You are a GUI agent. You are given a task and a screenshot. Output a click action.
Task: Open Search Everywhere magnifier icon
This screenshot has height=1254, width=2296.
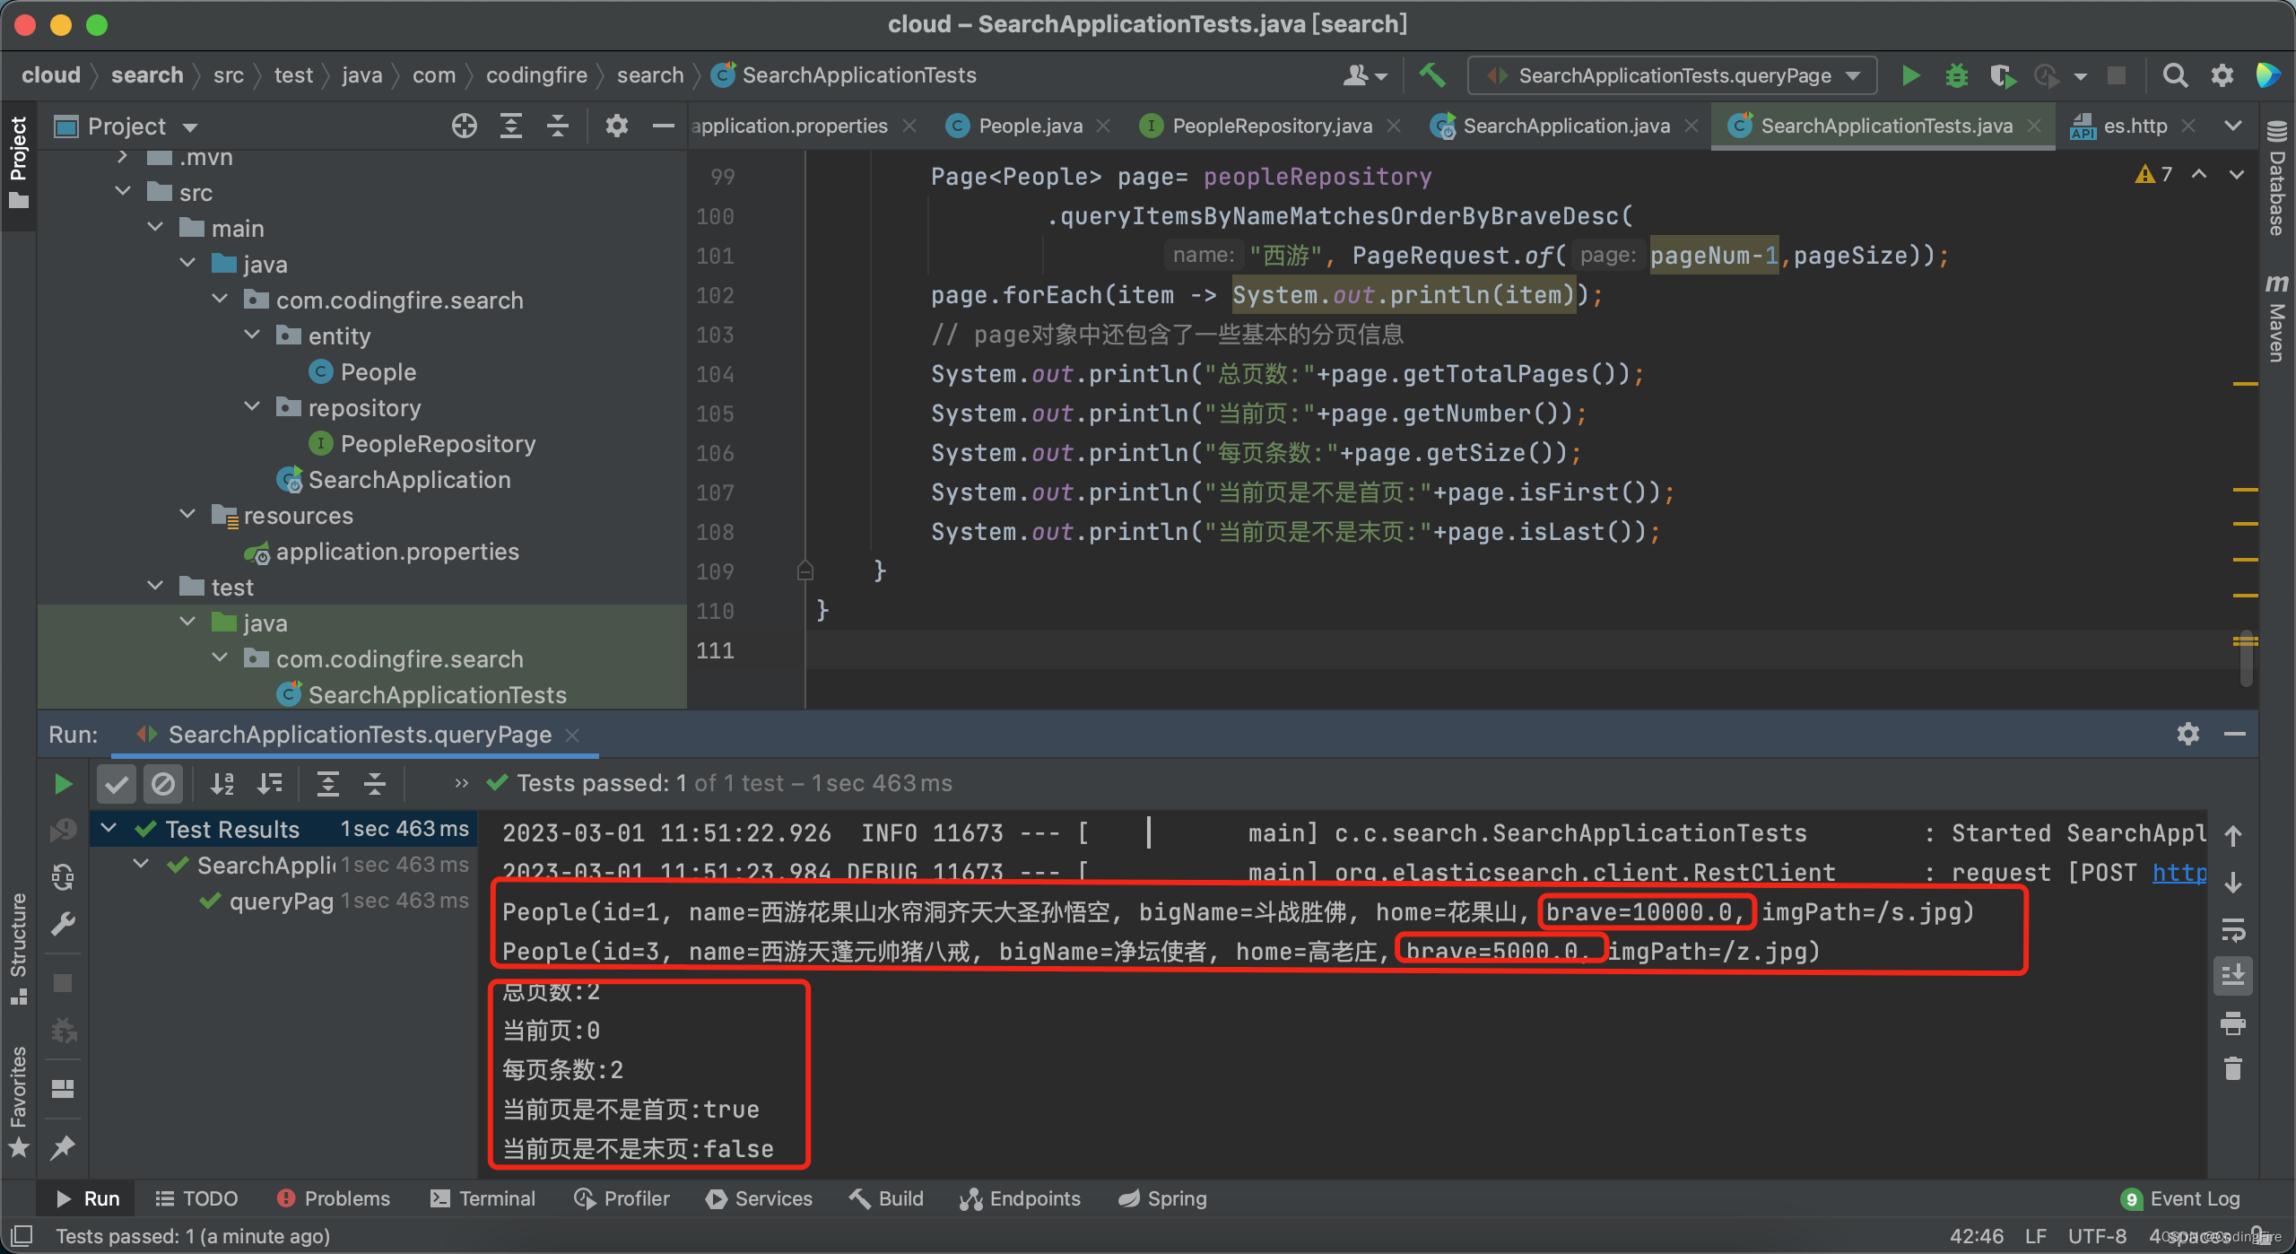(2174, 75)
